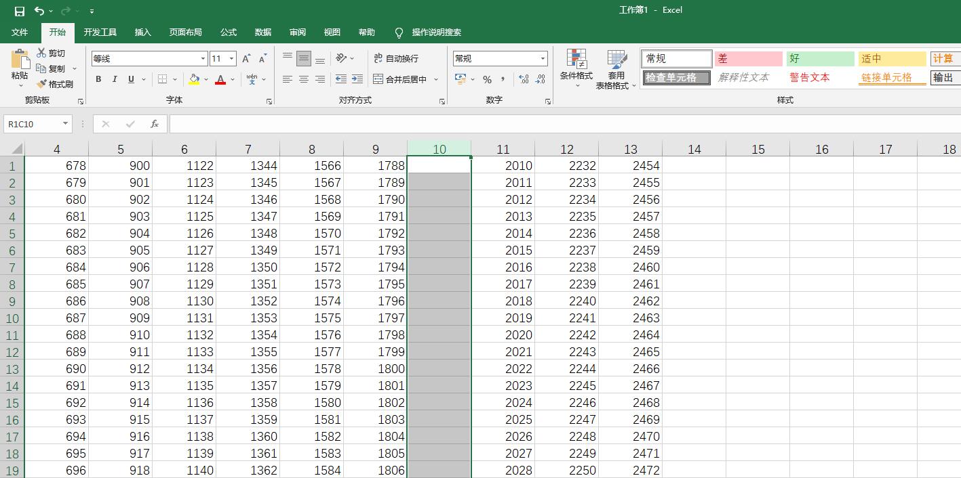Click the cell containing 2010
Screen dimensions: 961x478
pyautogui.click(x=503, y=165)
